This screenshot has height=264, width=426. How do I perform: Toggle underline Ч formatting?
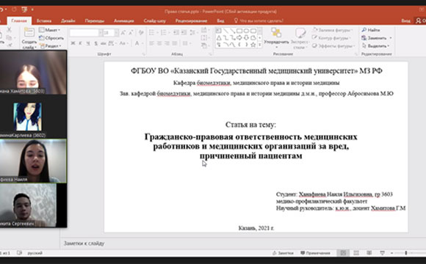coord(88,43)
